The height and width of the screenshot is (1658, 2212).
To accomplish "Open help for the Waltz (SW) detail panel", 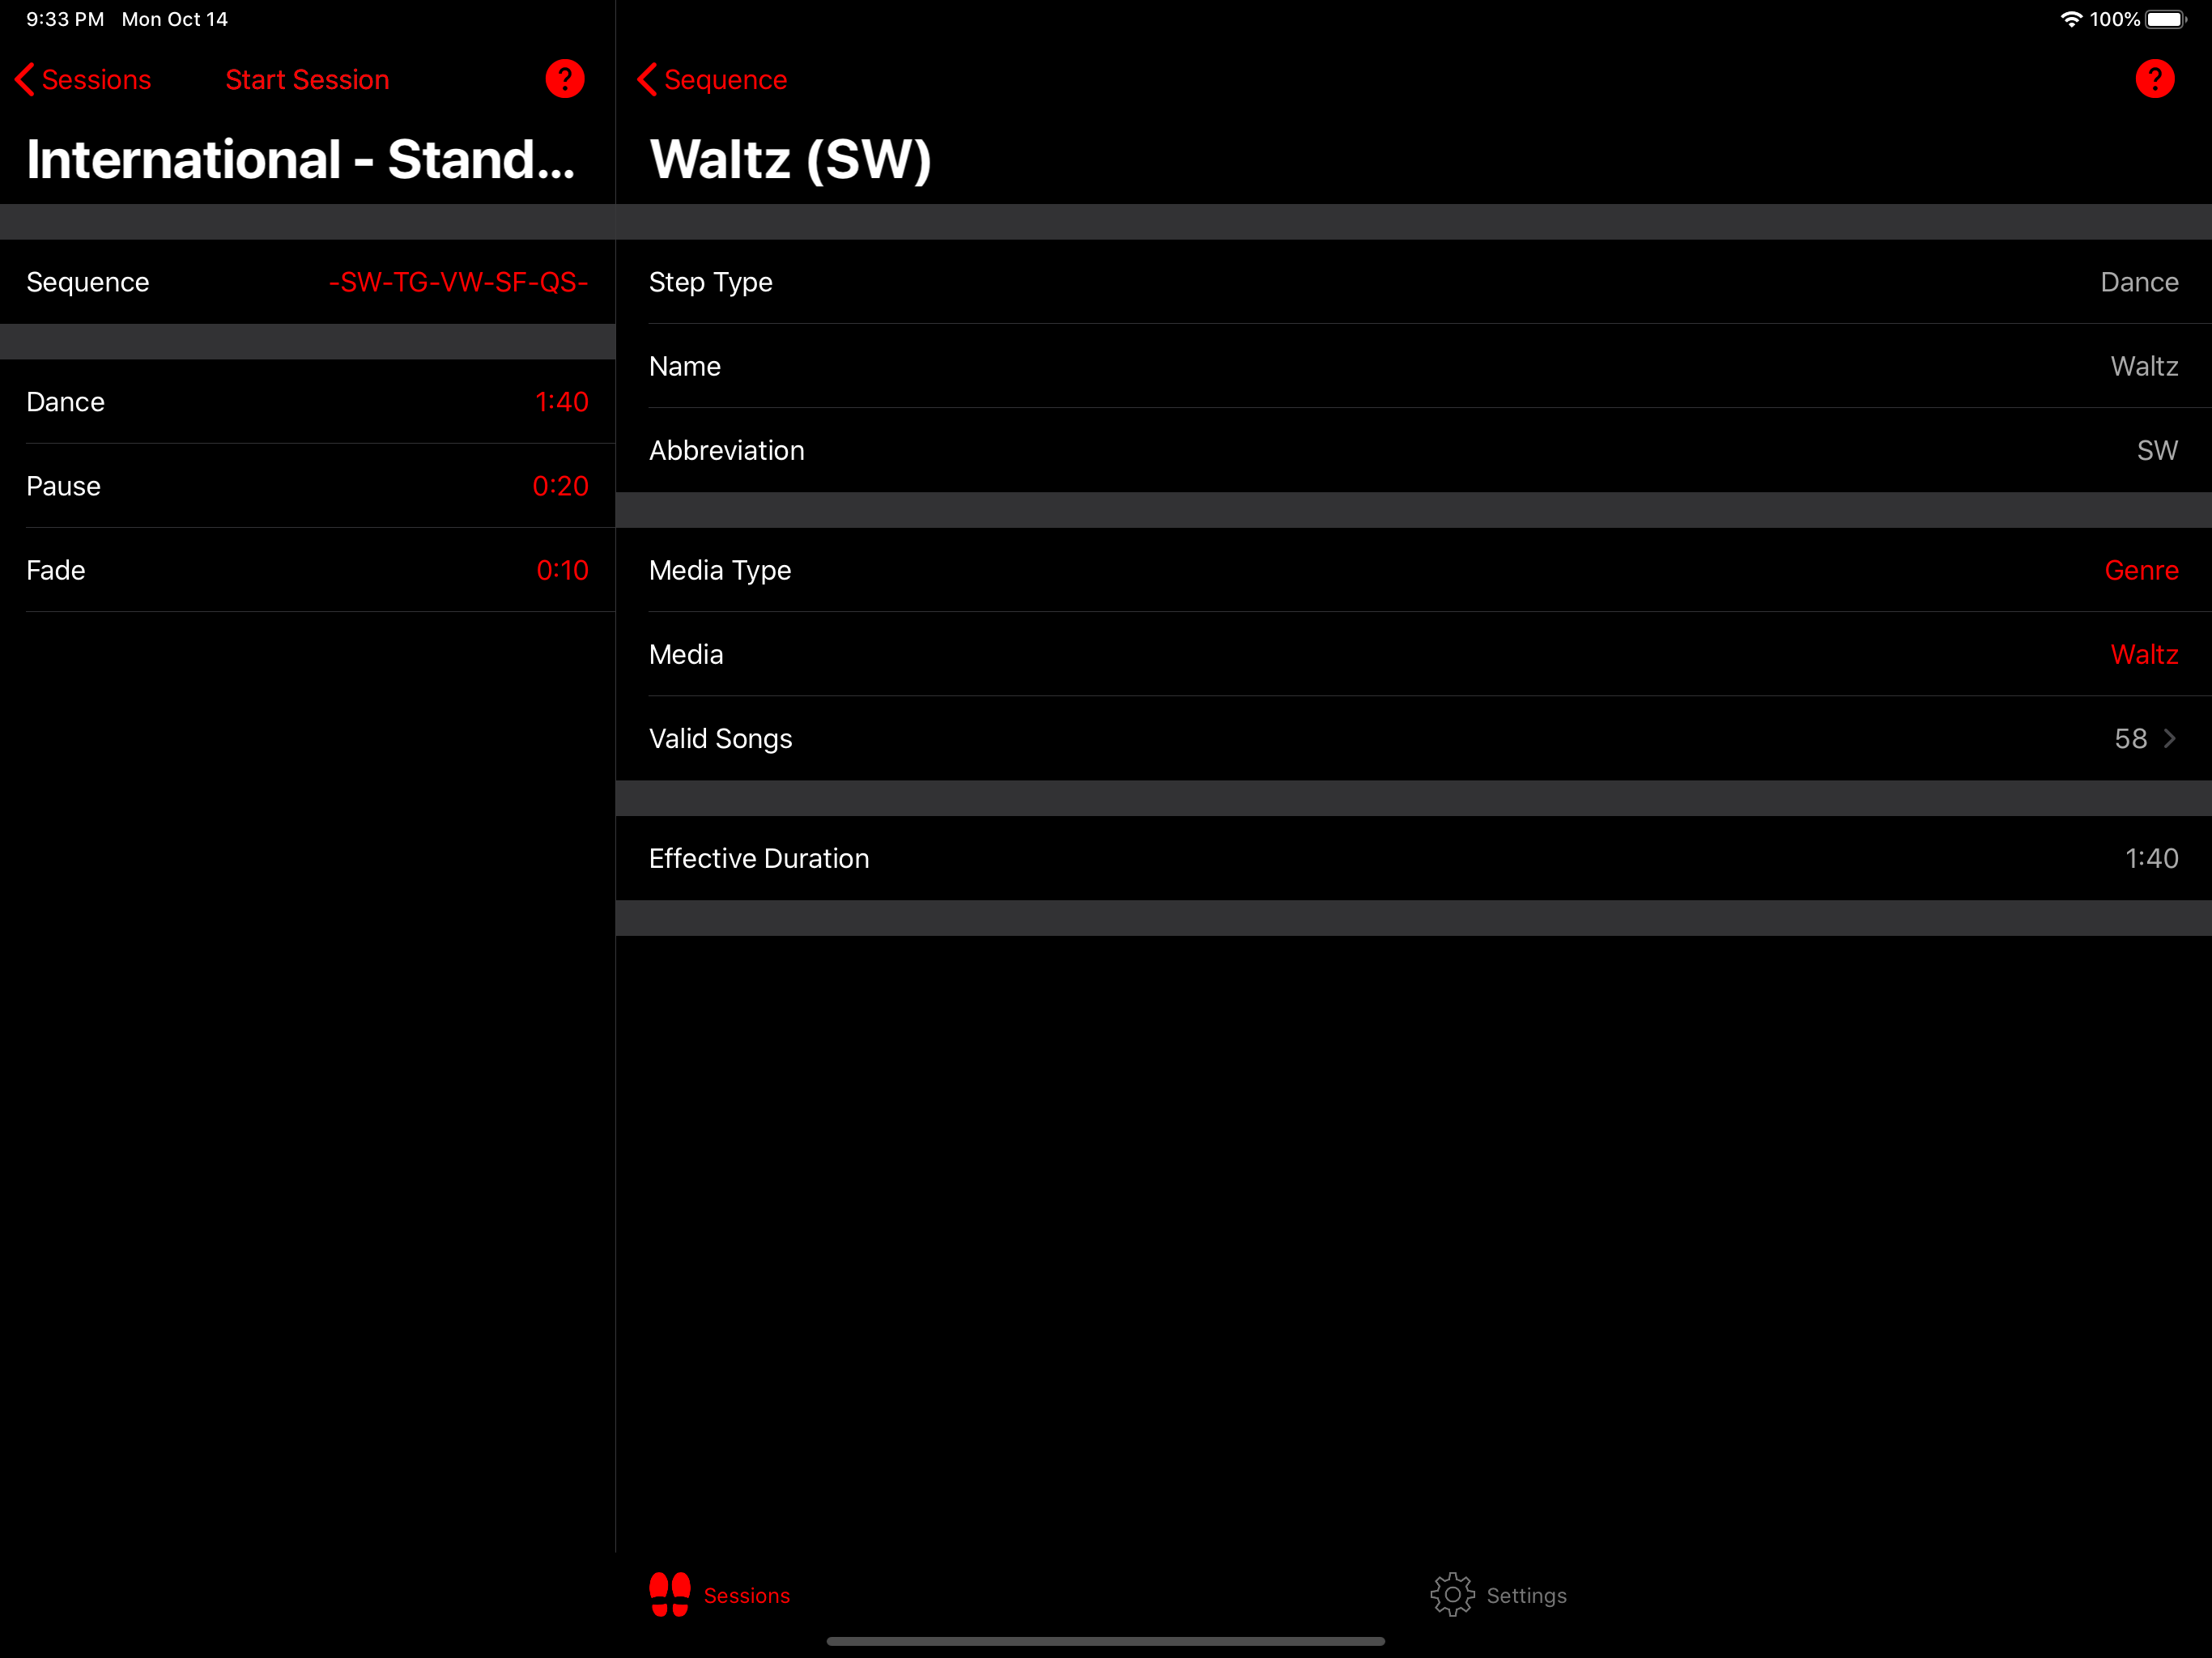I will [2155, 79].
